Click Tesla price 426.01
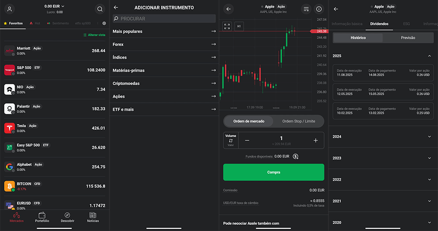The height and width of the screenshot is (231, 438). 98,128
